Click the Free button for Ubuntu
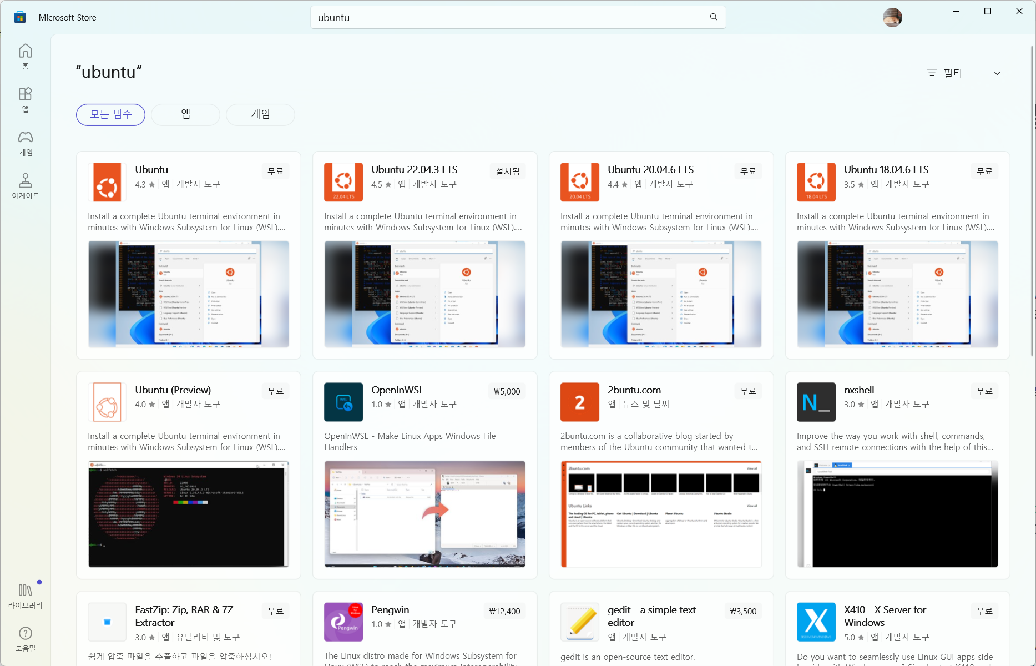This screenshot has height=666, width=1036. 276,171
